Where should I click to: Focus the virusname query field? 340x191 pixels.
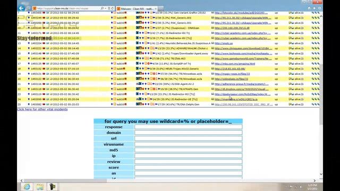tap(188, 144)
